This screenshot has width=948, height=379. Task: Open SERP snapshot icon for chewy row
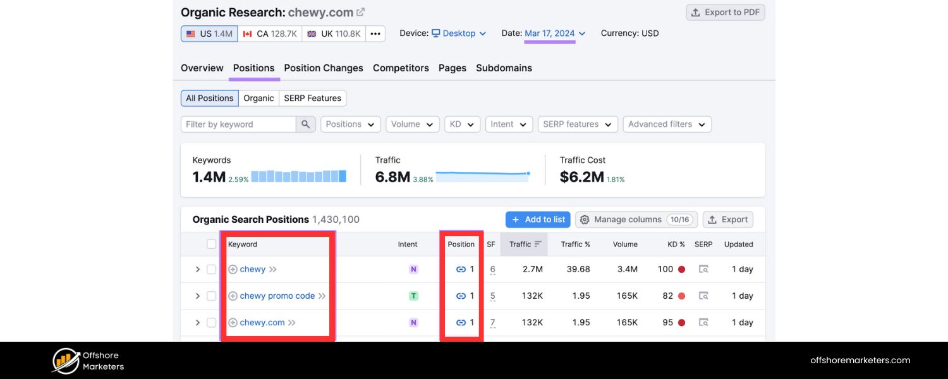coord(703,269)
